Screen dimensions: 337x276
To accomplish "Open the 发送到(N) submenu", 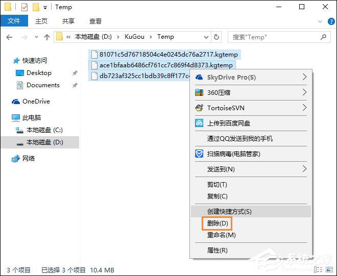I will click(x=251, y=169).
